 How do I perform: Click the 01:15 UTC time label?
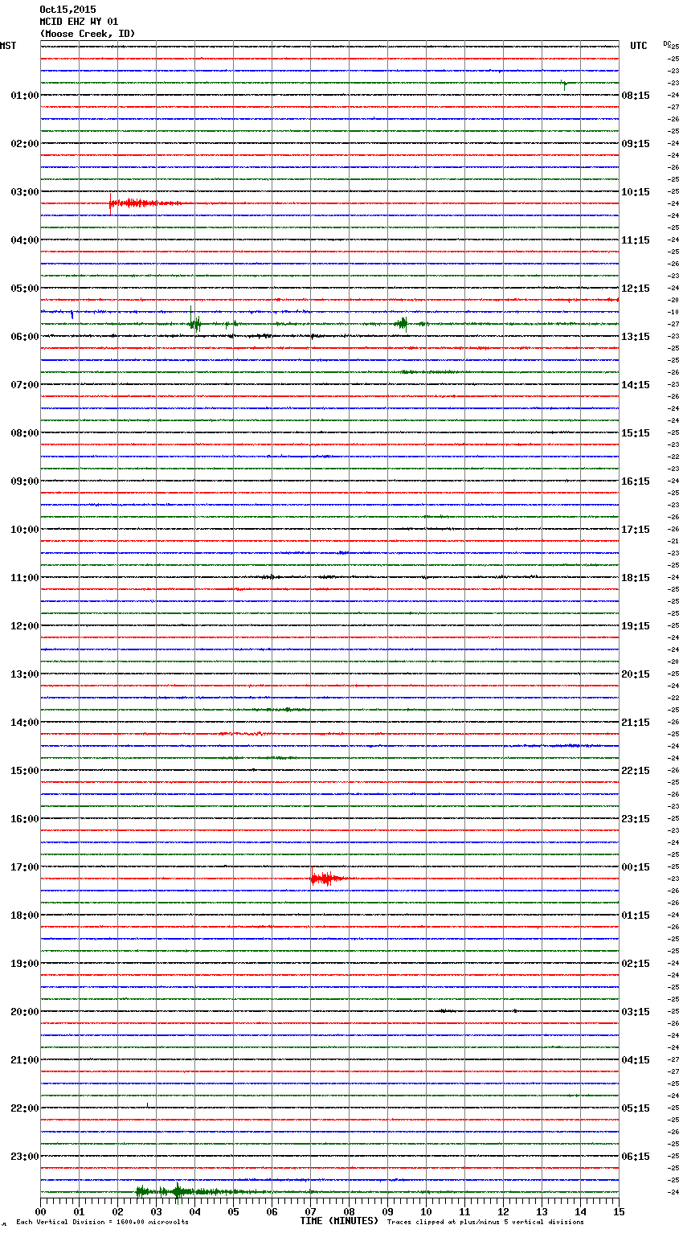636,916
